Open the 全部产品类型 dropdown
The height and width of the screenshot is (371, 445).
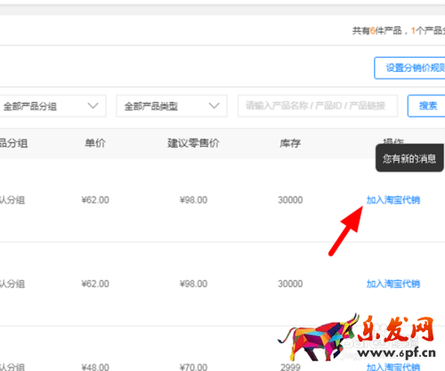click(x=172, y=106)
